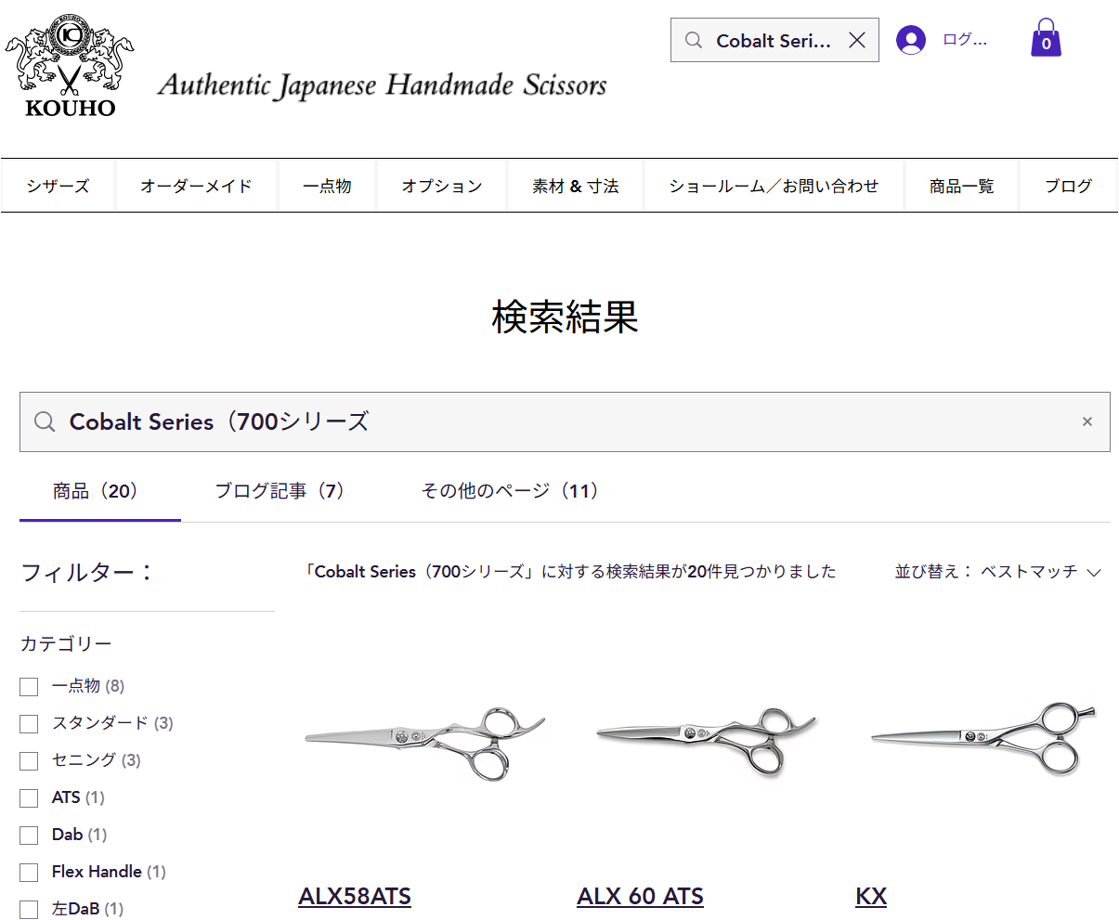
Task: Open the オーダーメイド menu
Action: pos(196,186)
